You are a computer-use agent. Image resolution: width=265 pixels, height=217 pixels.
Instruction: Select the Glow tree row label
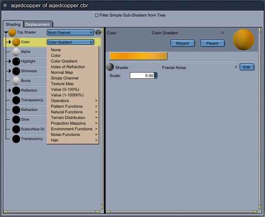pyautogui.click(x=25, y=119)
